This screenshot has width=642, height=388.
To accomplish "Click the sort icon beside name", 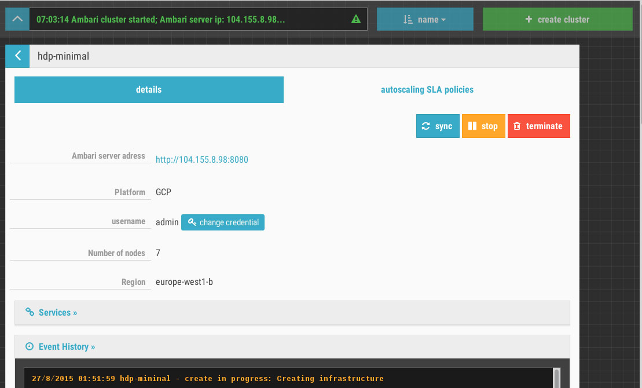I will tap(408, 19).
